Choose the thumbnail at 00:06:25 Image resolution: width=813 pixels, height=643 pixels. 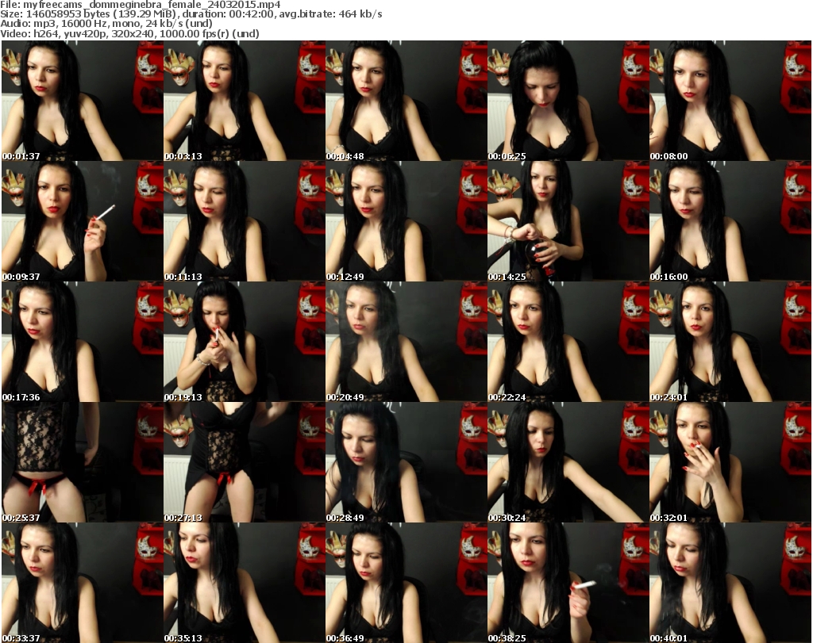(x=568, y=101)
